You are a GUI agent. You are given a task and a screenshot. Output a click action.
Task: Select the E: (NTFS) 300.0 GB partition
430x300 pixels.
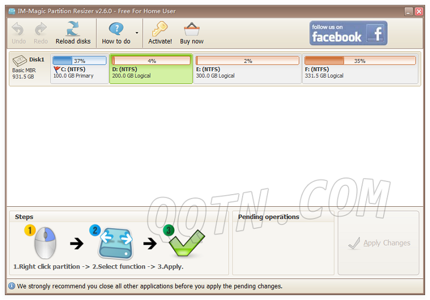[x=247, y=73]
